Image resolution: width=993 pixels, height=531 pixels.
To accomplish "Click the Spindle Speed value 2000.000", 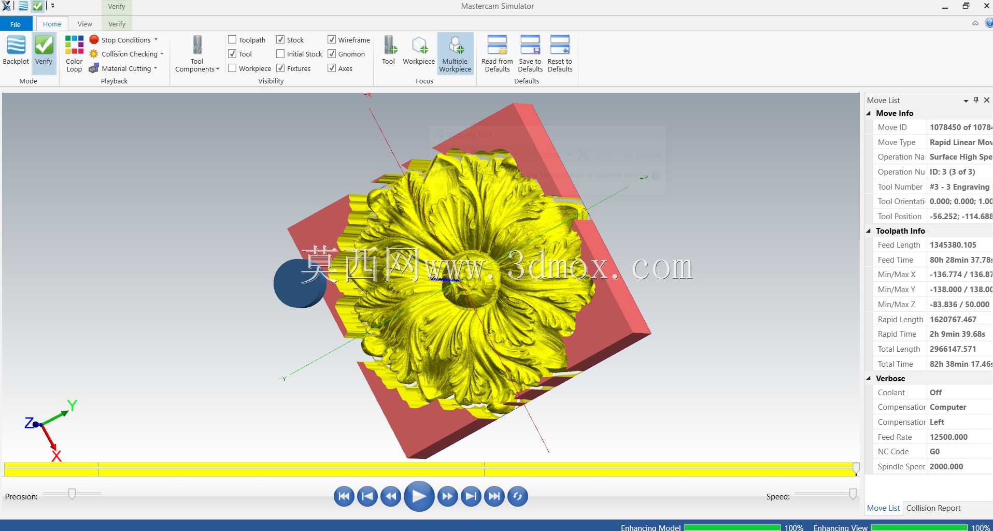I will (946, 466).
